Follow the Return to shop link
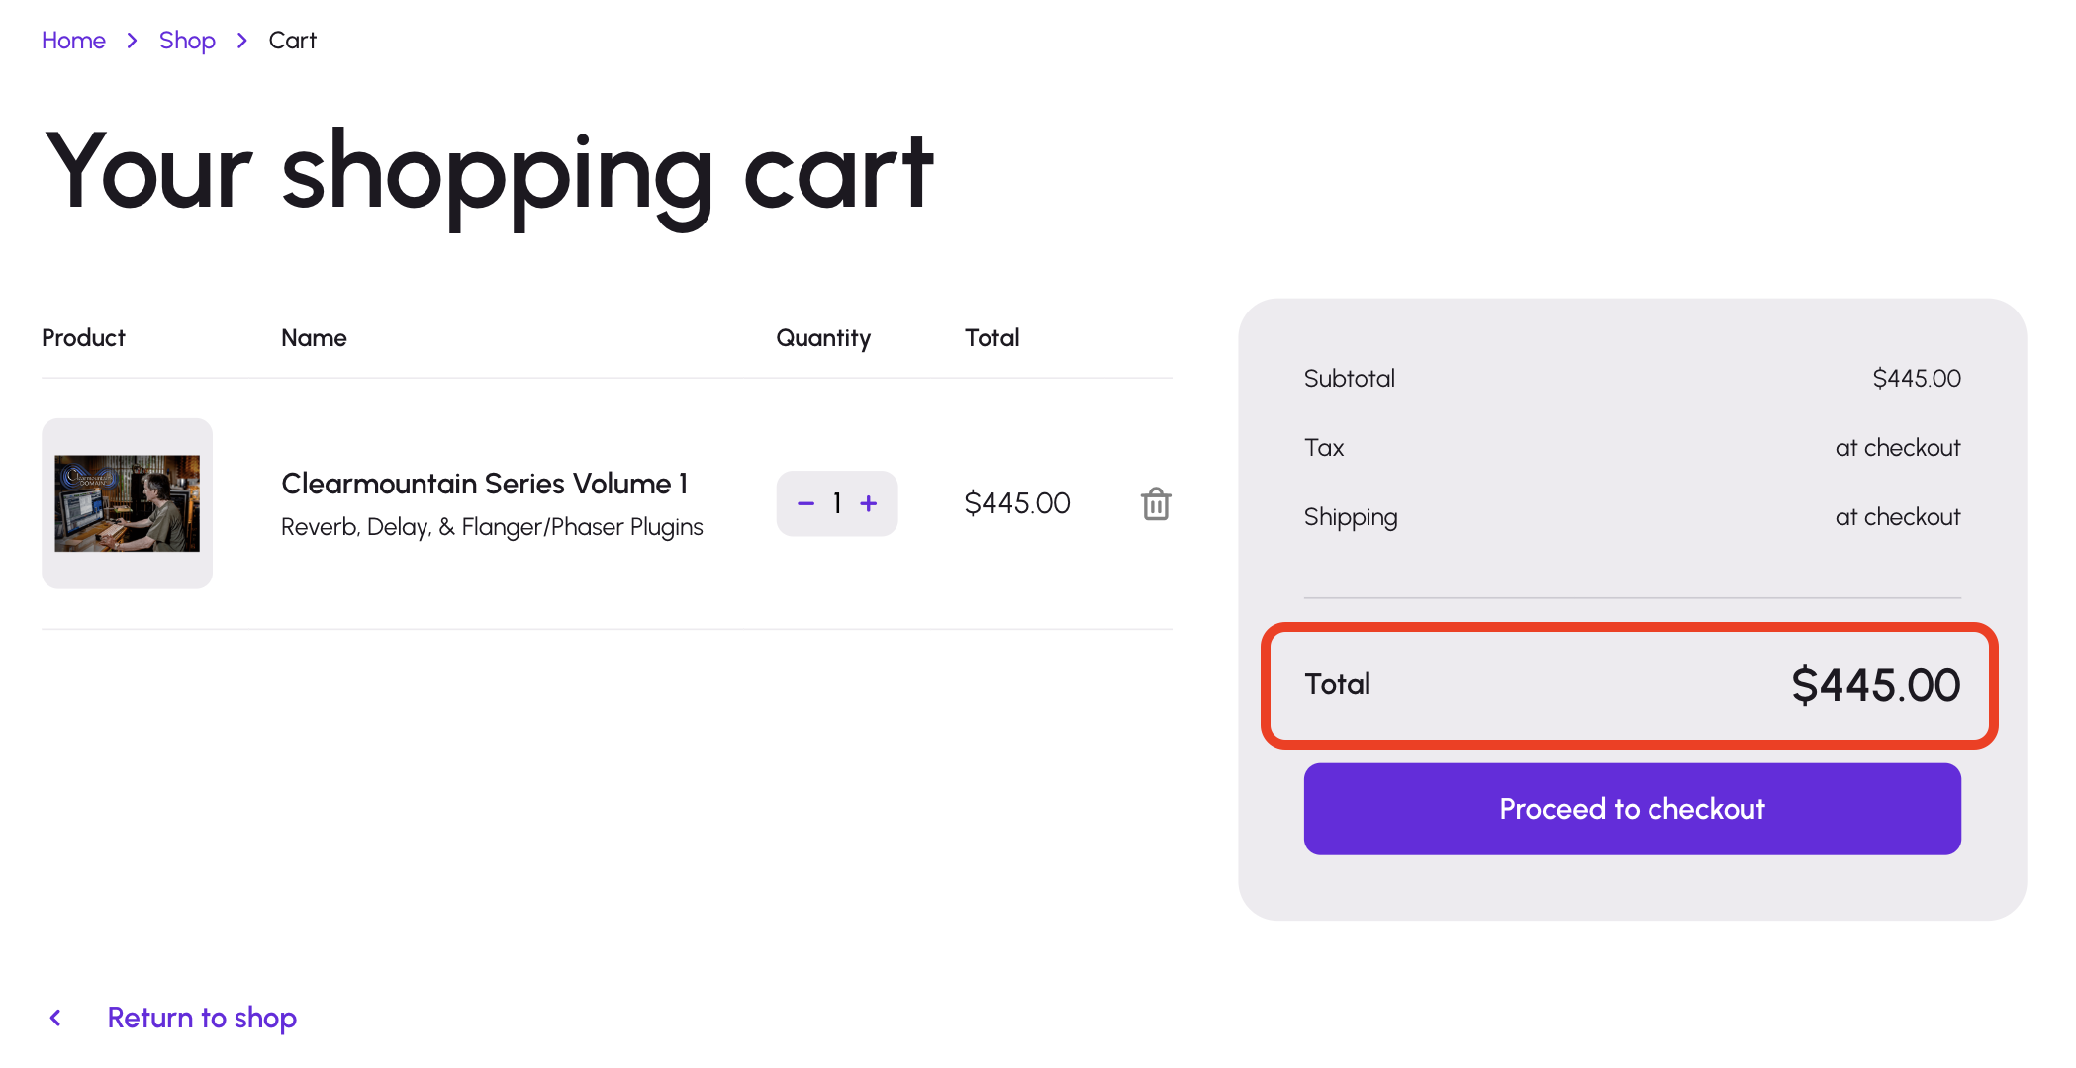 202,1018
